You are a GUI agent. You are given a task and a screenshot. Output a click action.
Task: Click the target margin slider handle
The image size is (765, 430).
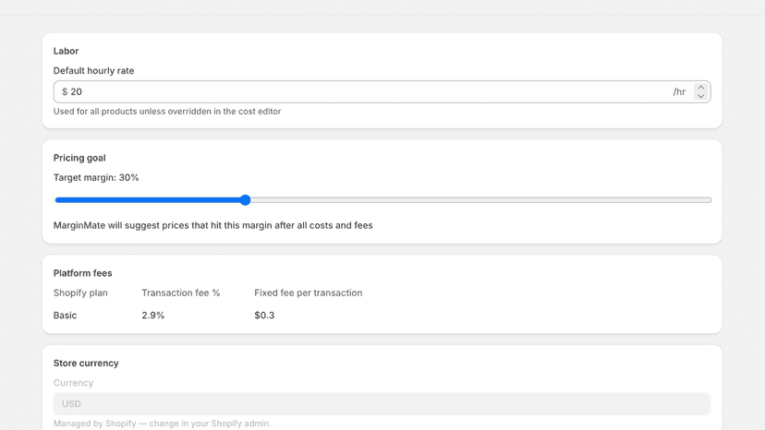click(246, 200)
